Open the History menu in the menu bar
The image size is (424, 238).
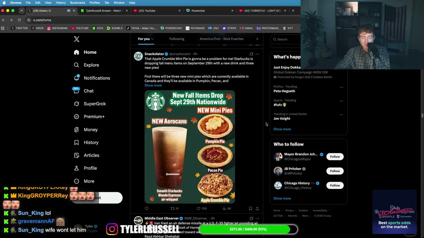61,3
